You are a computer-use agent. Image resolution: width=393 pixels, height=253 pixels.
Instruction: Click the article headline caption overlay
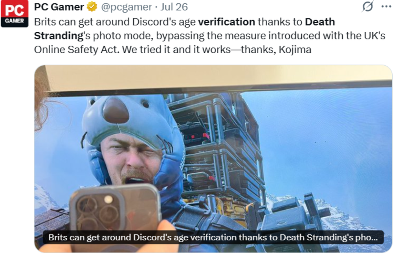(x=213, y=237)
